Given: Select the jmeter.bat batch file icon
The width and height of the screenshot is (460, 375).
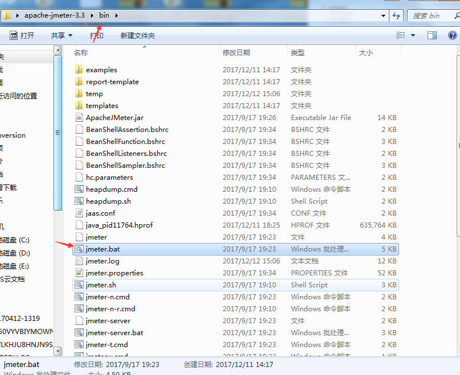Looking at the screenshot, I should 79,249.
